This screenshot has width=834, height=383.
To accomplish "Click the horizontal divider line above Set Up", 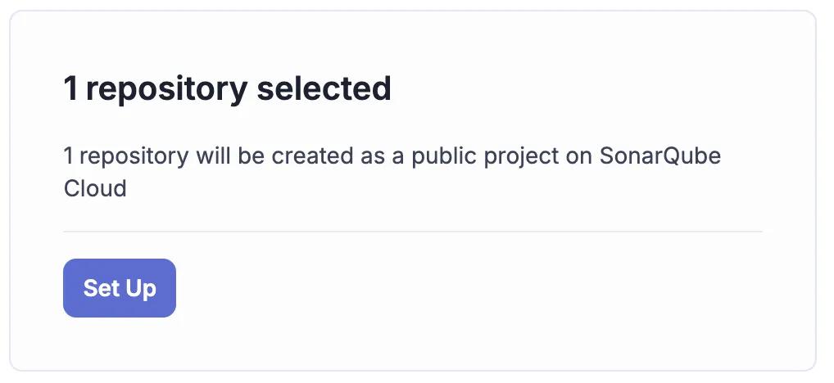I will click(x=413, y=232).
